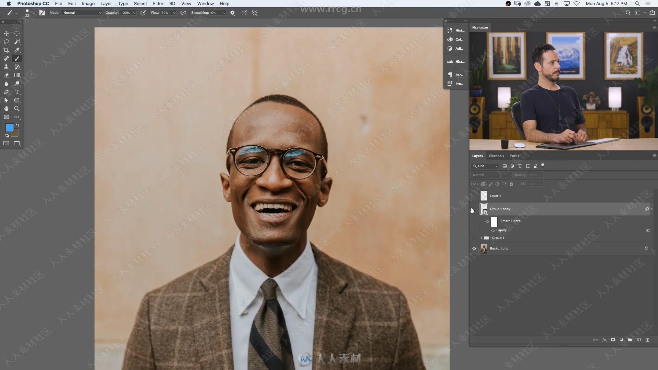The image size is (658, 370).
Task: Open brush smoothing options gear
Action: click(233, 13)
